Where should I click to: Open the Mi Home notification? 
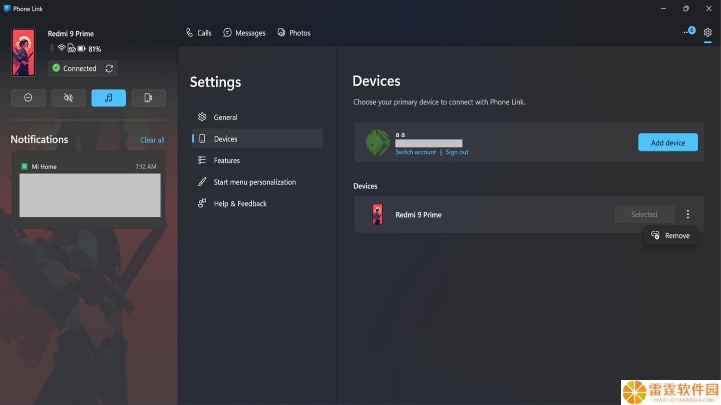coord(90,190)
